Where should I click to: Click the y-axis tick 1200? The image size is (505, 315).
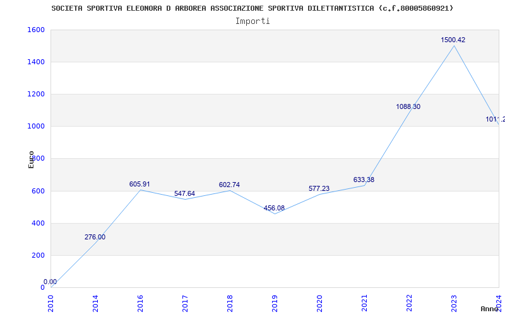click(36, 94)
